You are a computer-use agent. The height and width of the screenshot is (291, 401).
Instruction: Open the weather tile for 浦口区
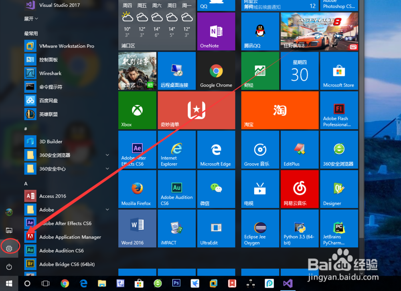157,25
